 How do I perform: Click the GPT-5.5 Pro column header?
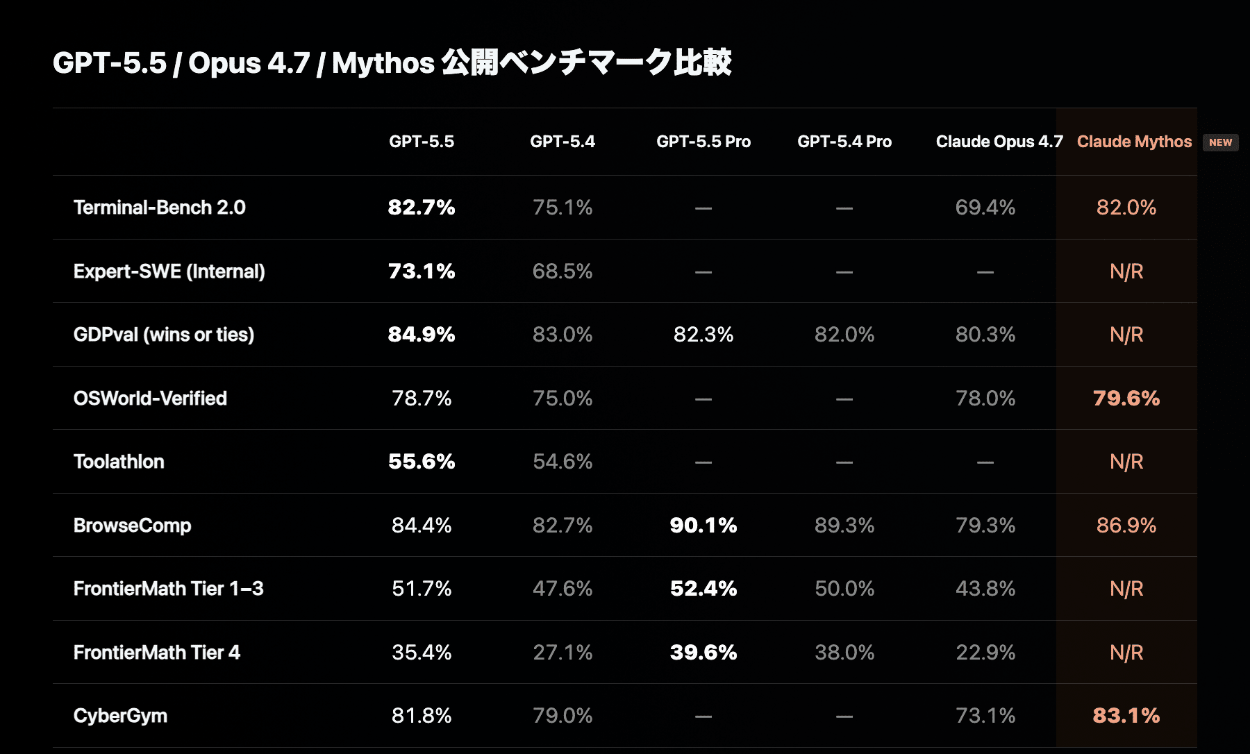[x=703, y=142]
